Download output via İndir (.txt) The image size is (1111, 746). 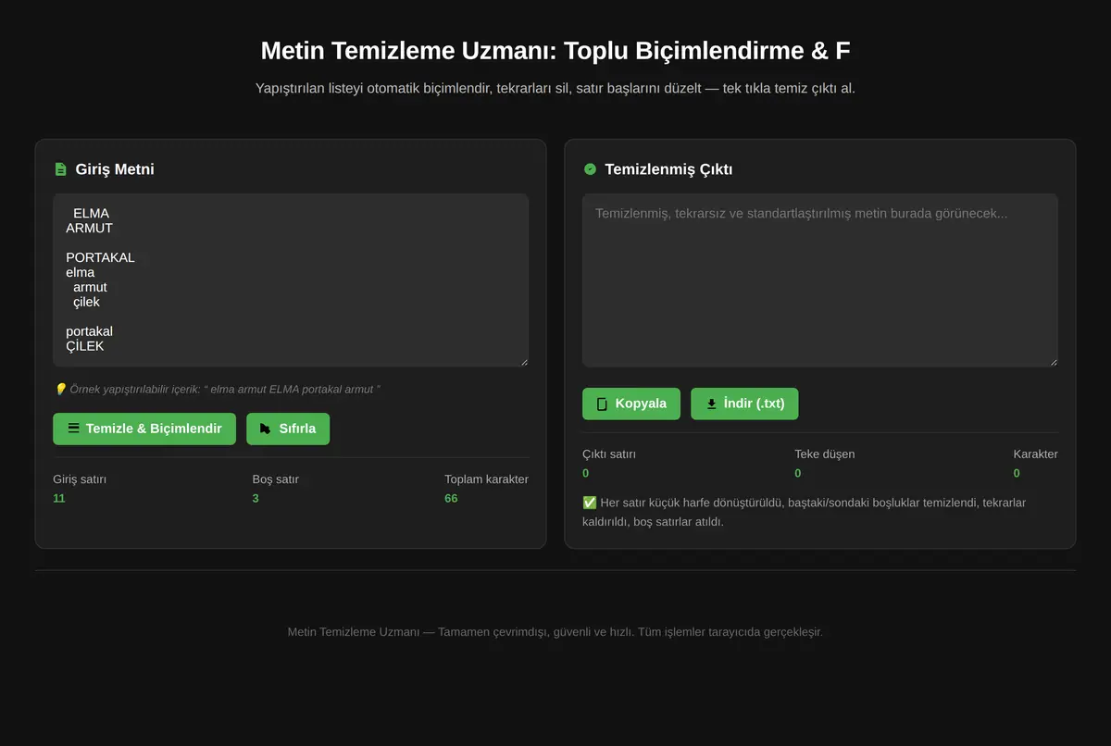tap(744, 404)
